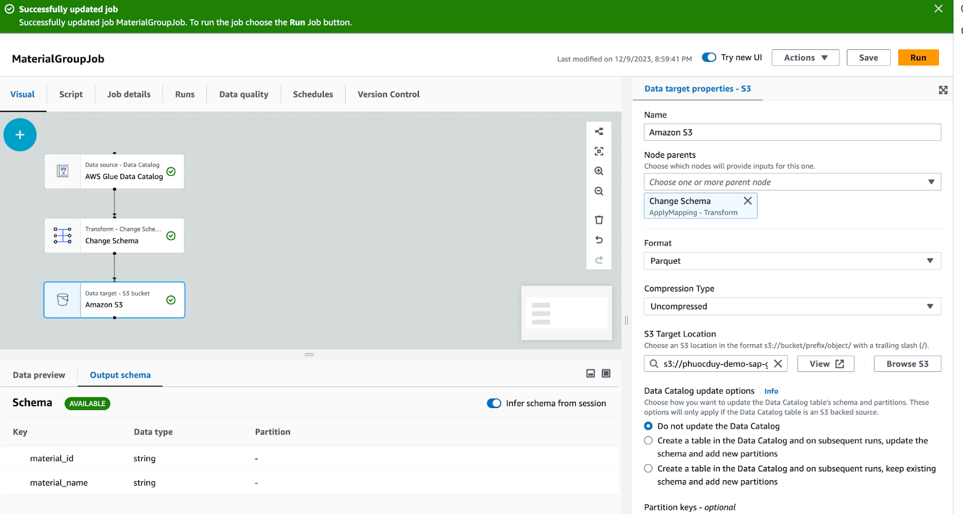Minimize the bottom schema panel
The image size is (963, 514).
tap(590, 374)
